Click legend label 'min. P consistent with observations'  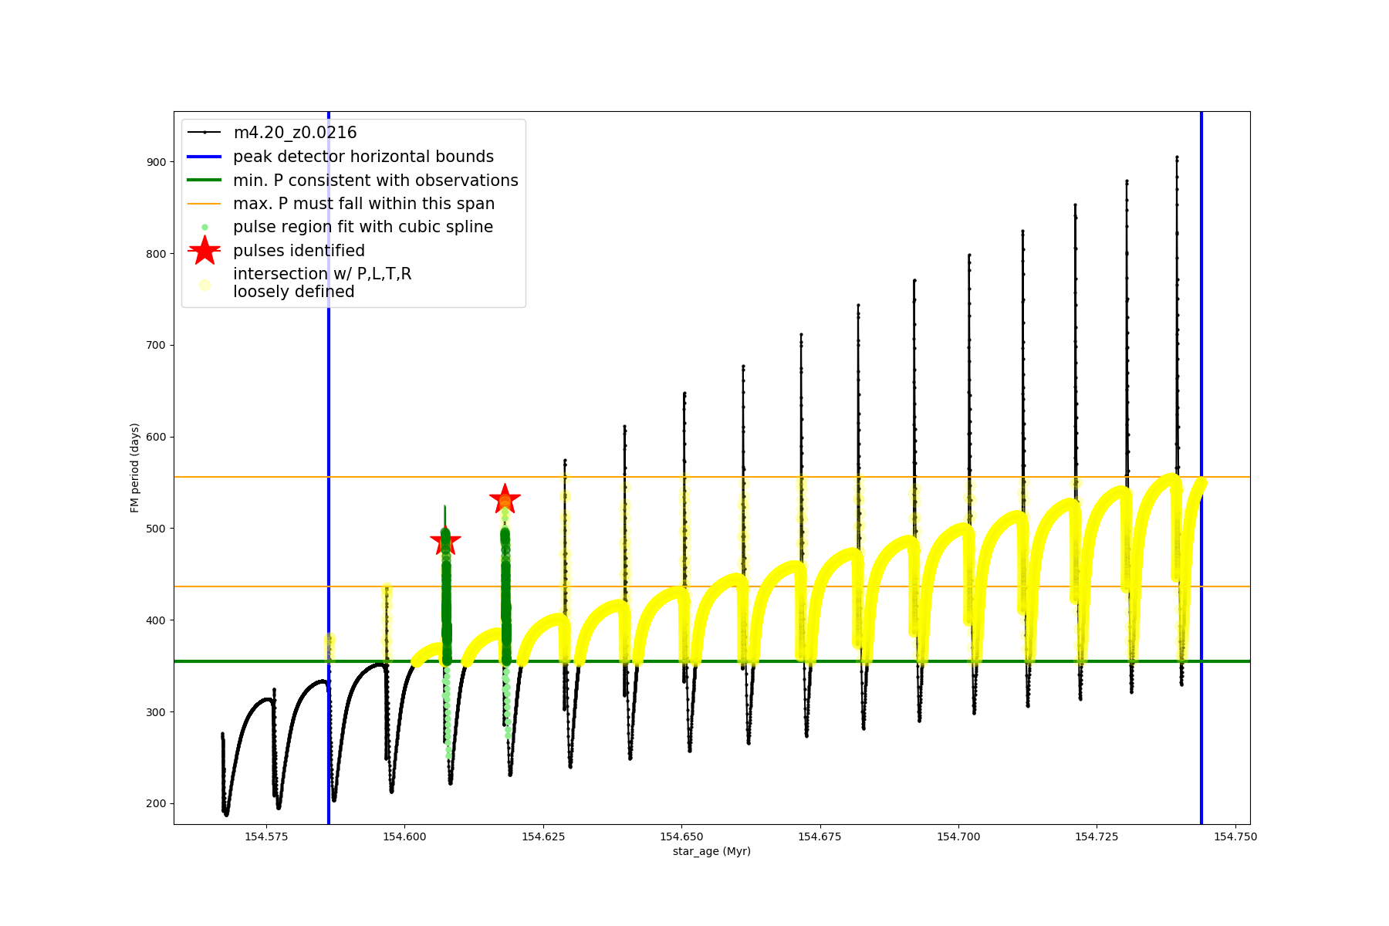click(376, 181)
